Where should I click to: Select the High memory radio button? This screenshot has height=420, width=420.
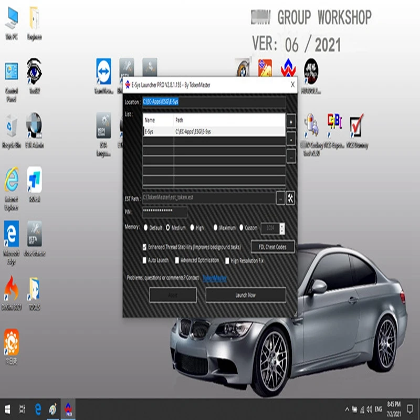tap(192, 228)
